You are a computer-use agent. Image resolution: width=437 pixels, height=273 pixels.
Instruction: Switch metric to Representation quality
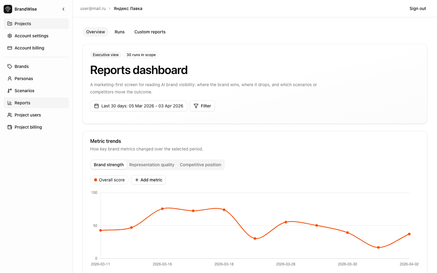[152, 164]
